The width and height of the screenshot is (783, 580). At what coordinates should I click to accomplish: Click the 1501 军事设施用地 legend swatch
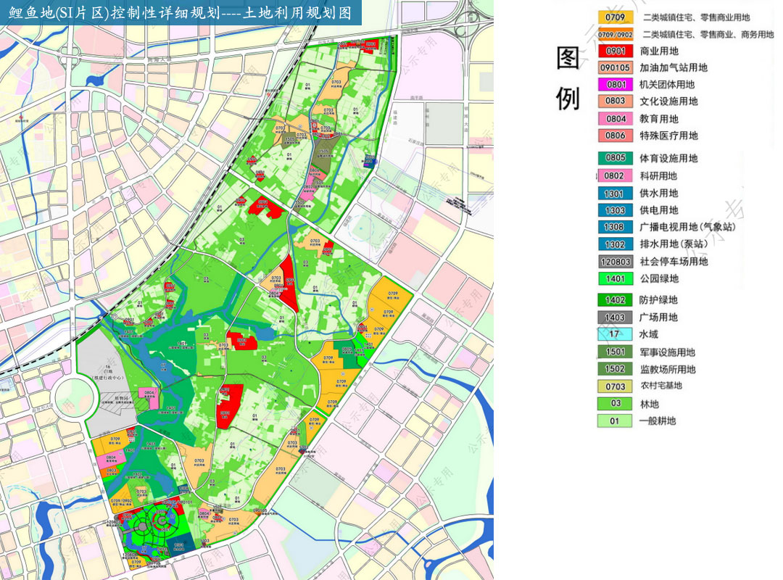click(615, 352)
